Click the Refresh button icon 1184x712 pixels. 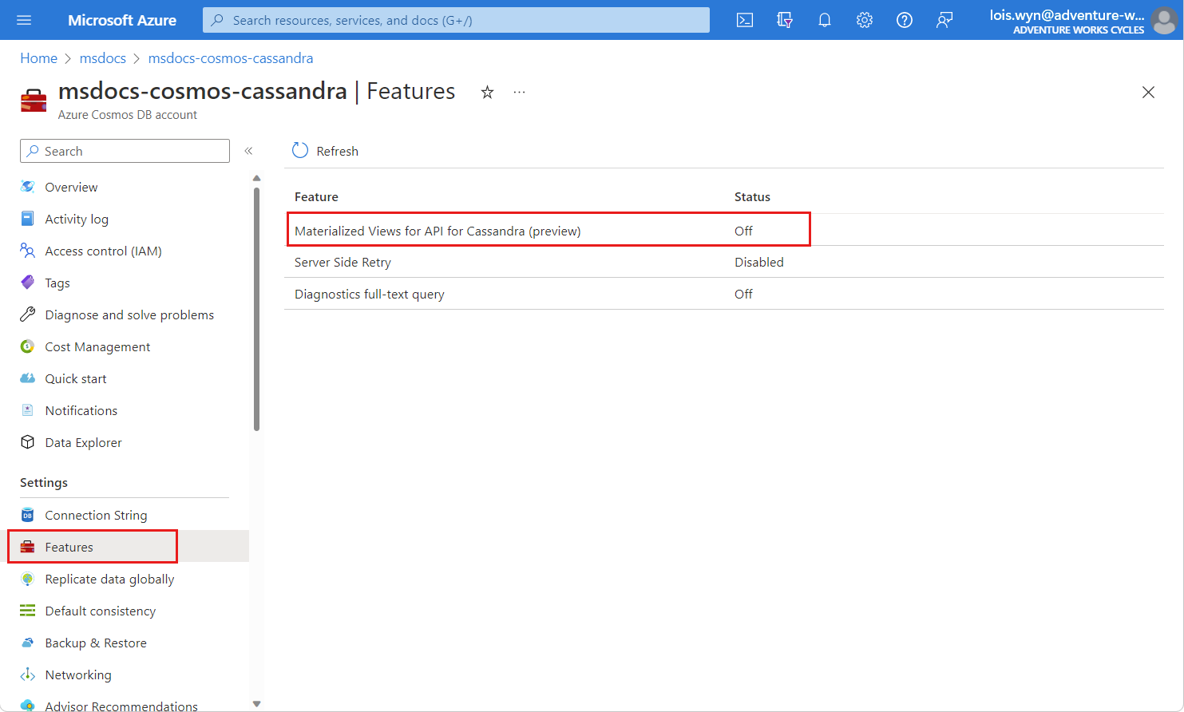(x=300, y=151)
